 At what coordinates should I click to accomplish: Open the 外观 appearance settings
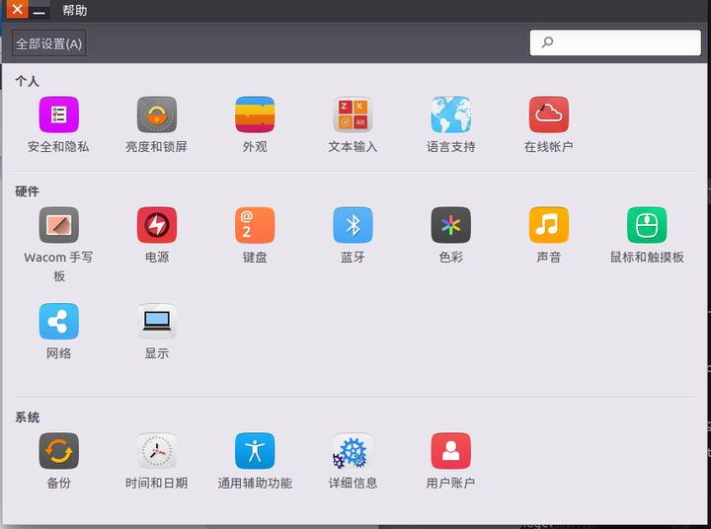[x=255, y=114]
